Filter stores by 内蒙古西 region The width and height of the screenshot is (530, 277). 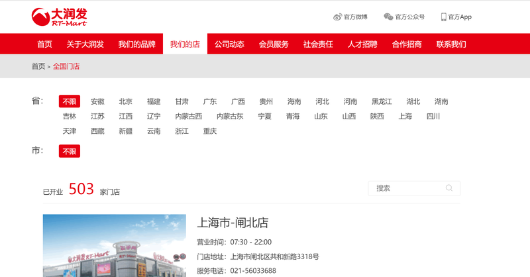coord(189,117)
